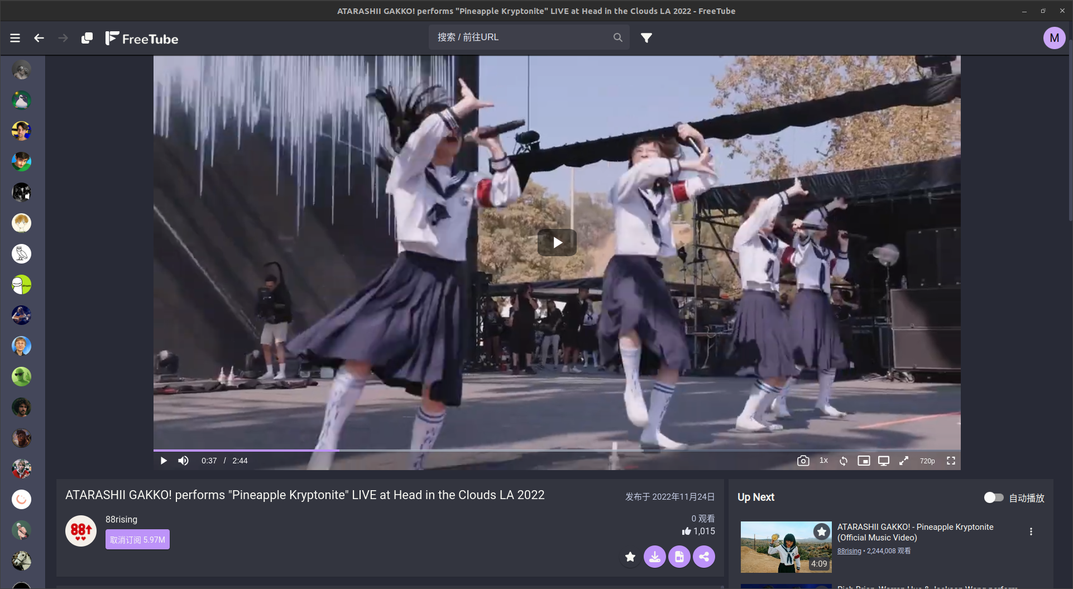Open green smiley blob channel in sidebar
Viewport: 1073px width, 589px height.
pyautogui.click(x=21, y=285)
